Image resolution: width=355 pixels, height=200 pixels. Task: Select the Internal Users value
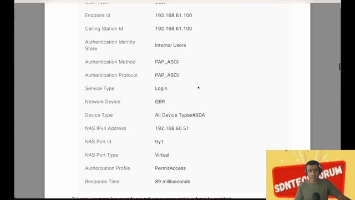point(170,46)
